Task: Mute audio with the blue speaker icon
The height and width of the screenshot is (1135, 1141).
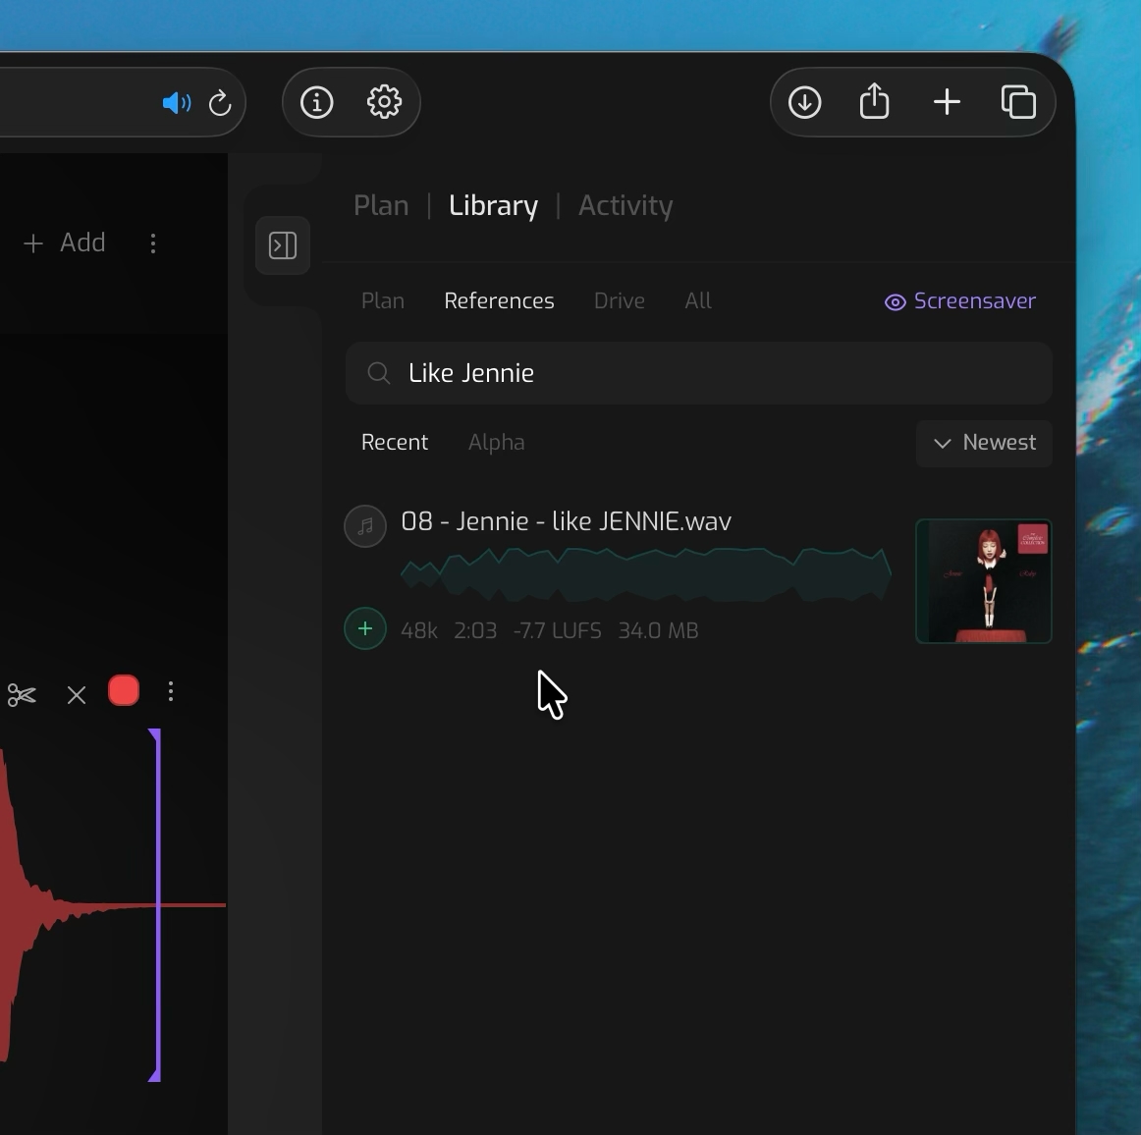Action: pyautogui.click(x=176, y=102)
